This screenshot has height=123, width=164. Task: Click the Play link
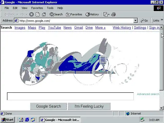click(x=42, y=27)
